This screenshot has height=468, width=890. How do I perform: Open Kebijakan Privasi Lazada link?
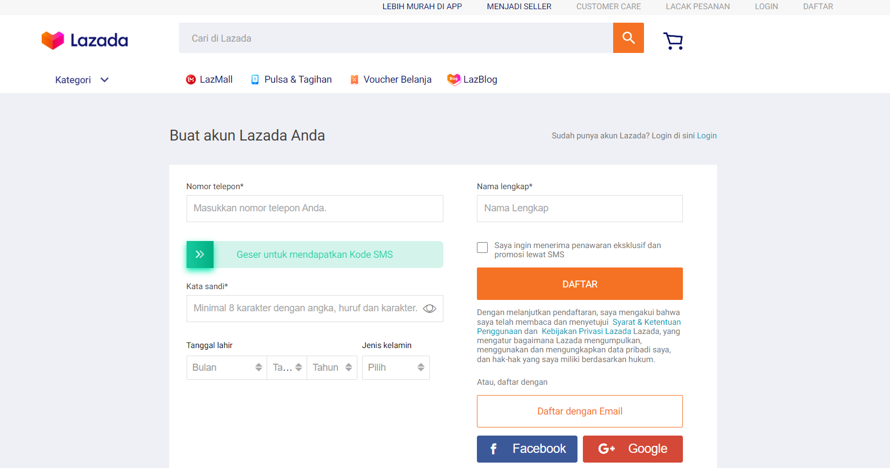tap(586, 331)
